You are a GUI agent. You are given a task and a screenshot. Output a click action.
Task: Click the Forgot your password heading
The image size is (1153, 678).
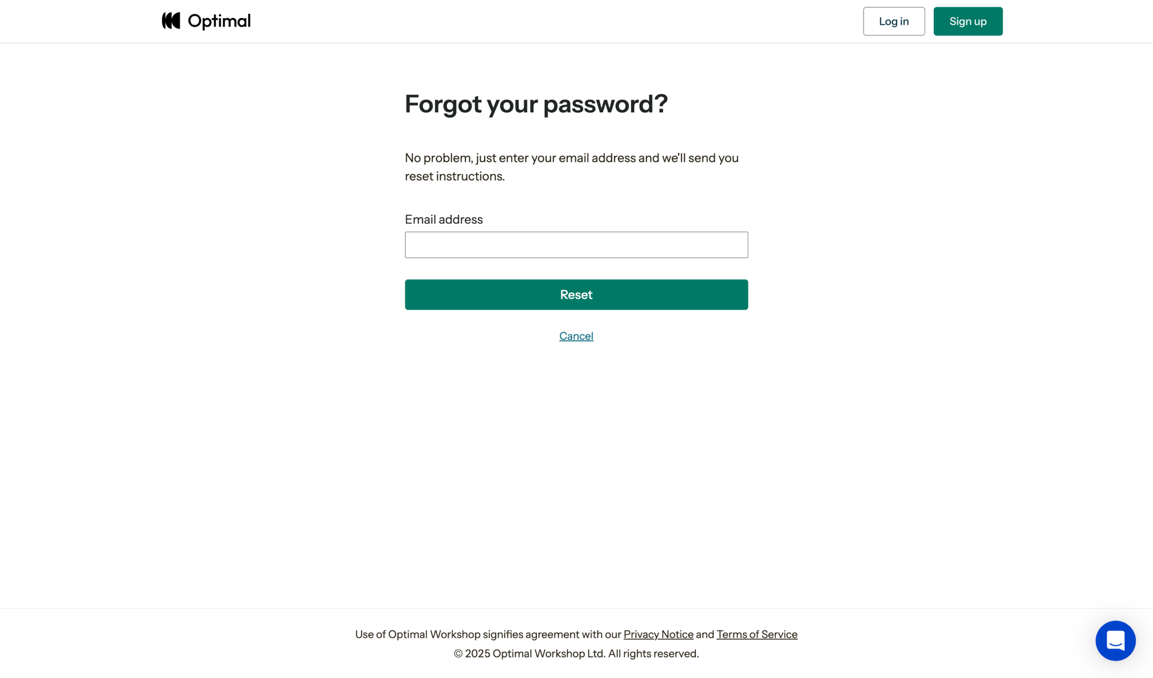[536, 104]
